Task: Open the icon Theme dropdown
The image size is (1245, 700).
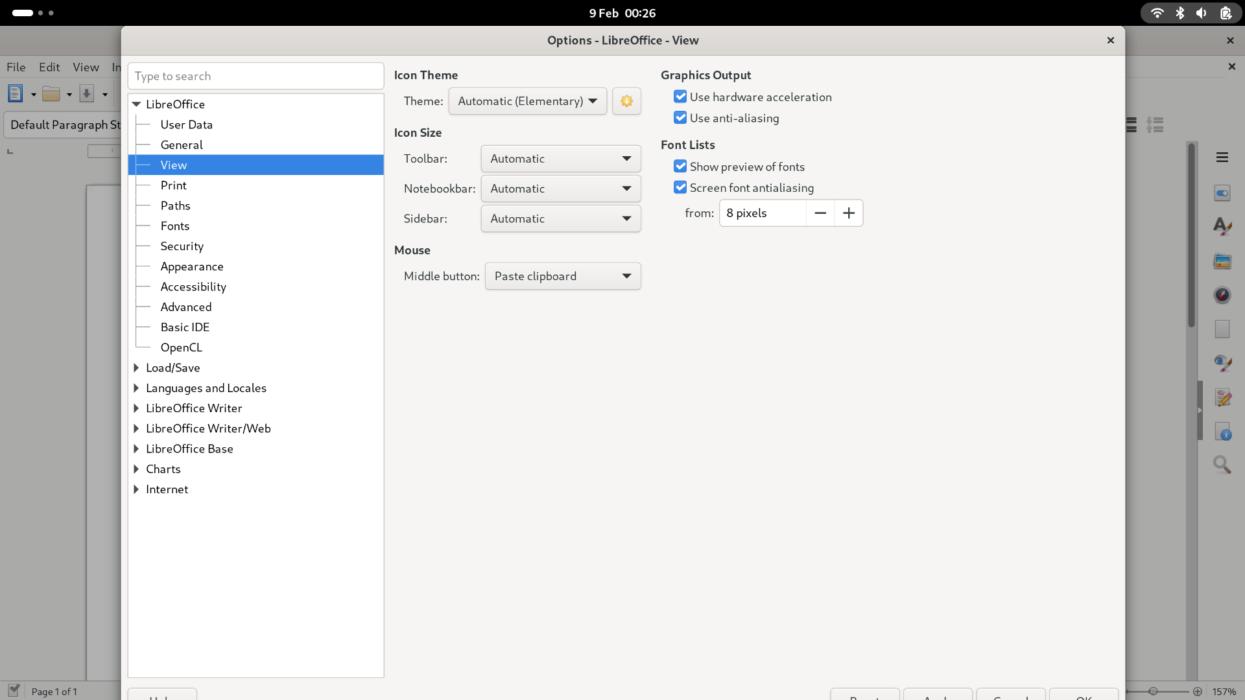Action: [x=528, y=101]
